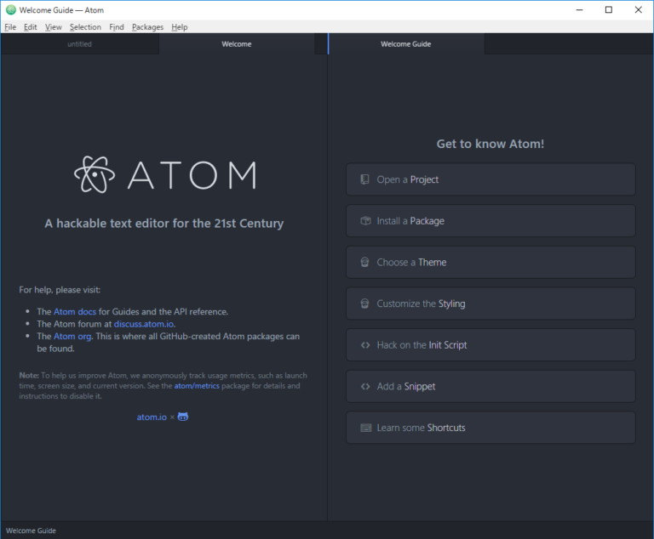Viewport: 654px width, 539px height.
Task: Open the Packages menu
Action: coord(147,27)
